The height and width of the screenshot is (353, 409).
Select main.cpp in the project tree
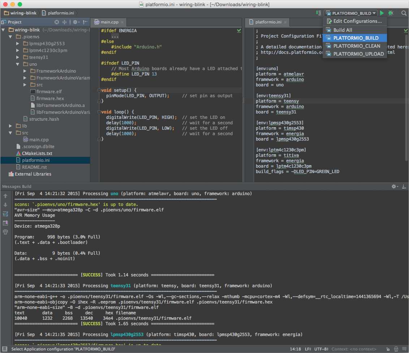pyautogui.click(x=39, y=139)
